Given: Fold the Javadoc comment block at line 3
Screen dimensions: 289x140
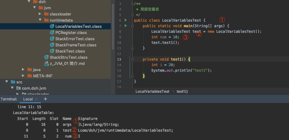Looking at the screenshot, I should pyautogui.click(x=132, y=4).
